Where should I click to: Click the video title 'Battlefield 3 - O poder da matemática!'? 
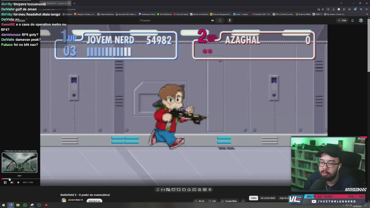85,195
